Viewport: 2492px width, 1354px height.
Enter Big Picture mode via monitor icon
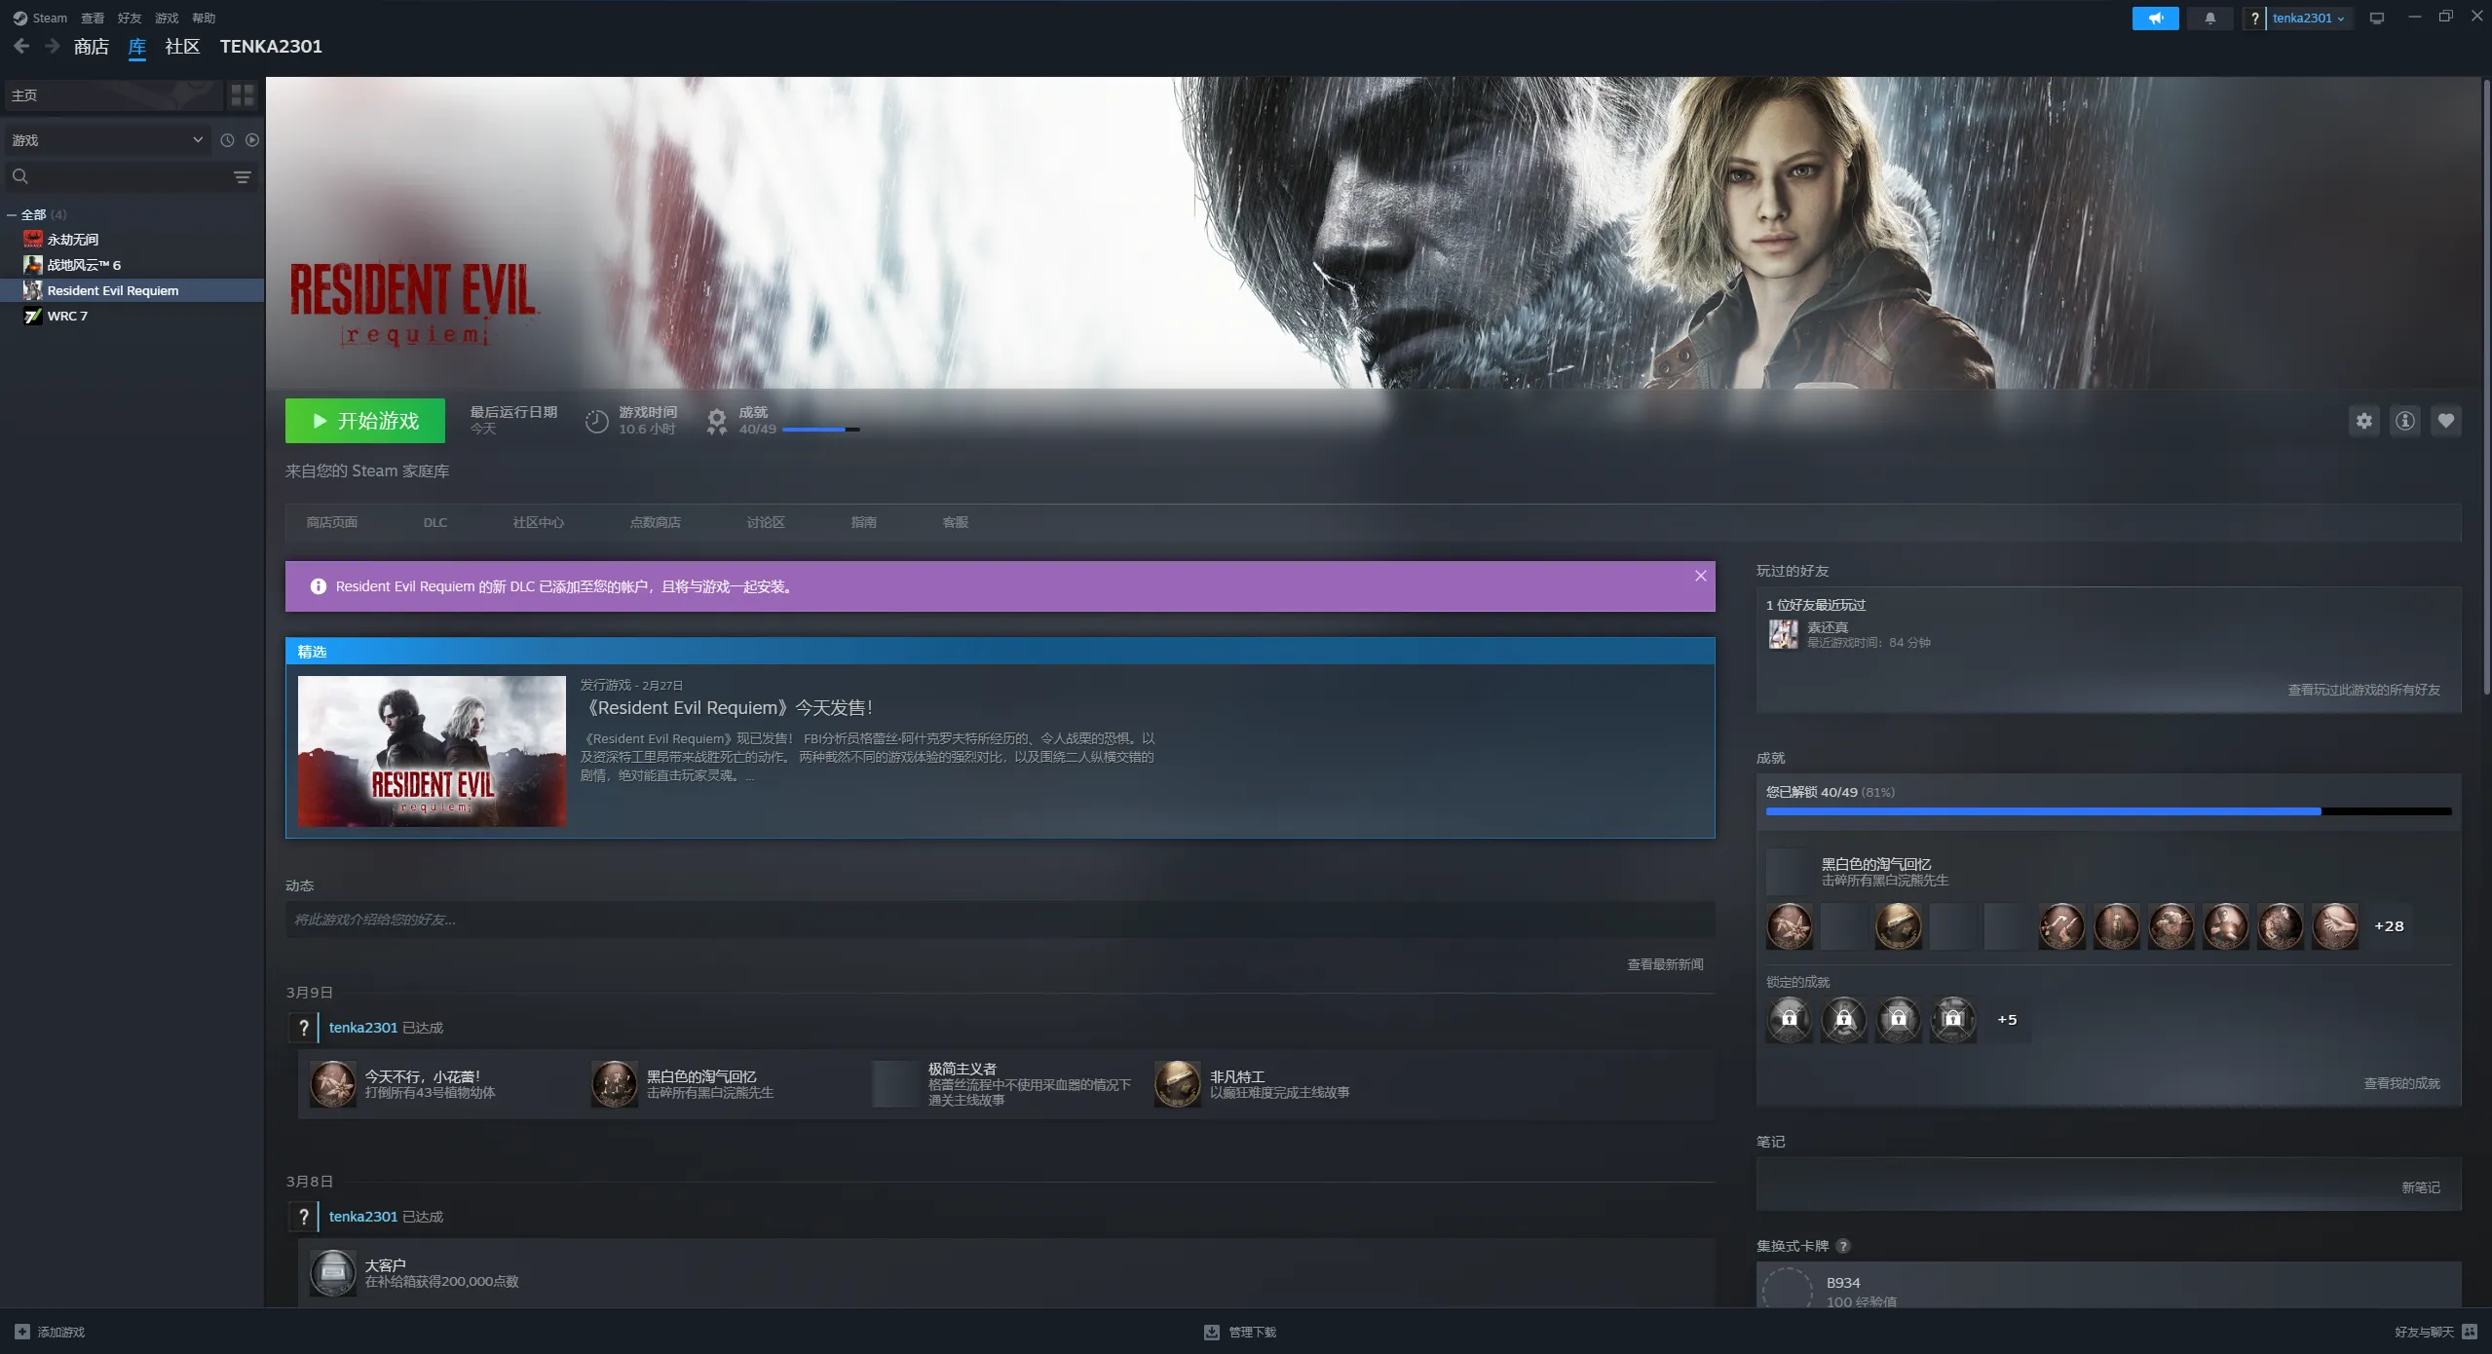(2376, 18)
